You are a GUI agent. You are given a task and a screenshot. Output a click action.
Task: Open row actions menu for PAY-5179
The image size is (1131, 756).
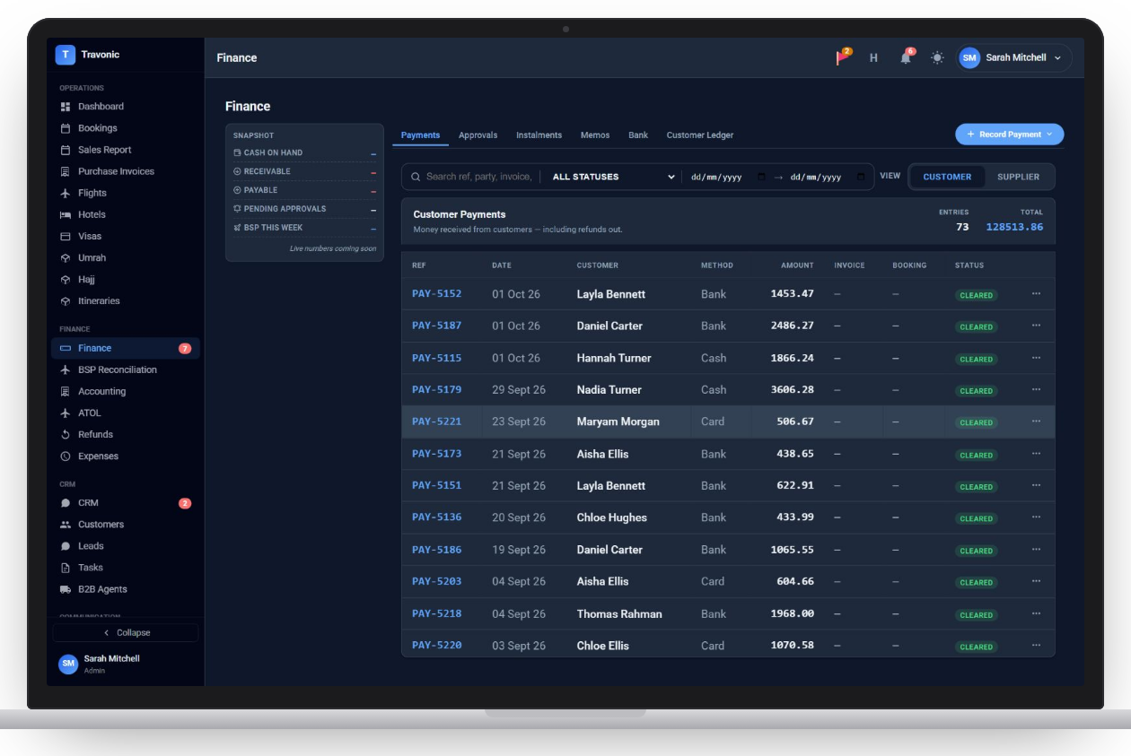click(x=1036, y=389)
